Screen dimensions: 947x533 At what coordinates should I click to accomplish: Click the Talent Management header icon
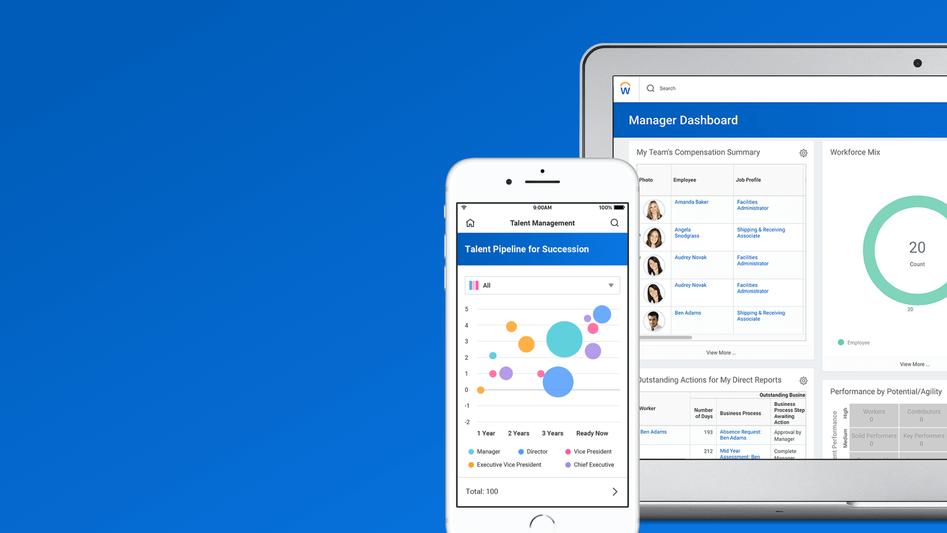pos(471,223)
